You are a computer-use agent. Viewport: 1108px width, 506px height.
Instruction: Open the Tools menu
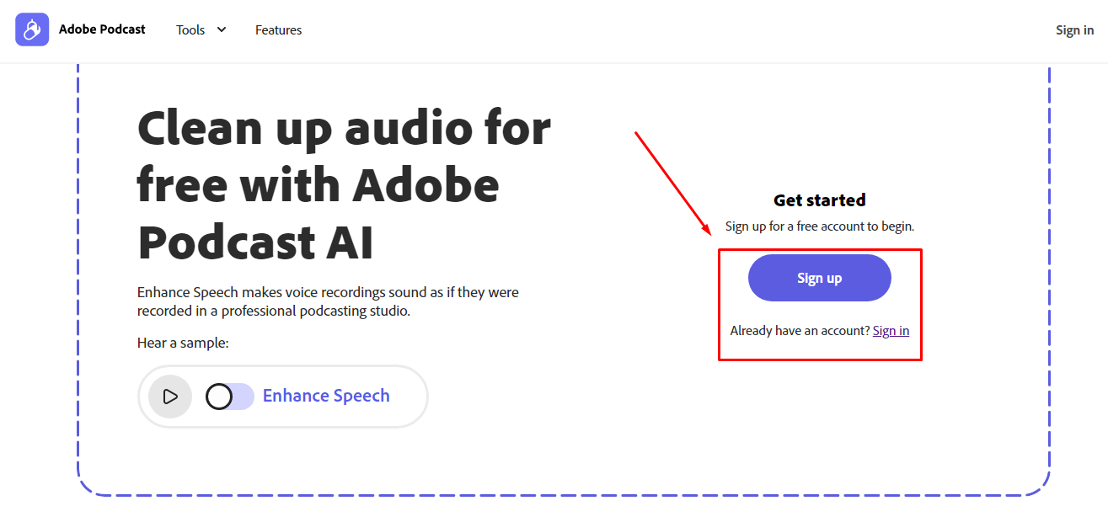[x=190, y=29]
